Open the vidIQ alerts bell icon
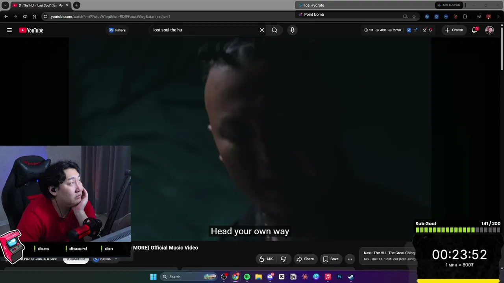Screen dimensions: 504x283 (x=430, y=30)
